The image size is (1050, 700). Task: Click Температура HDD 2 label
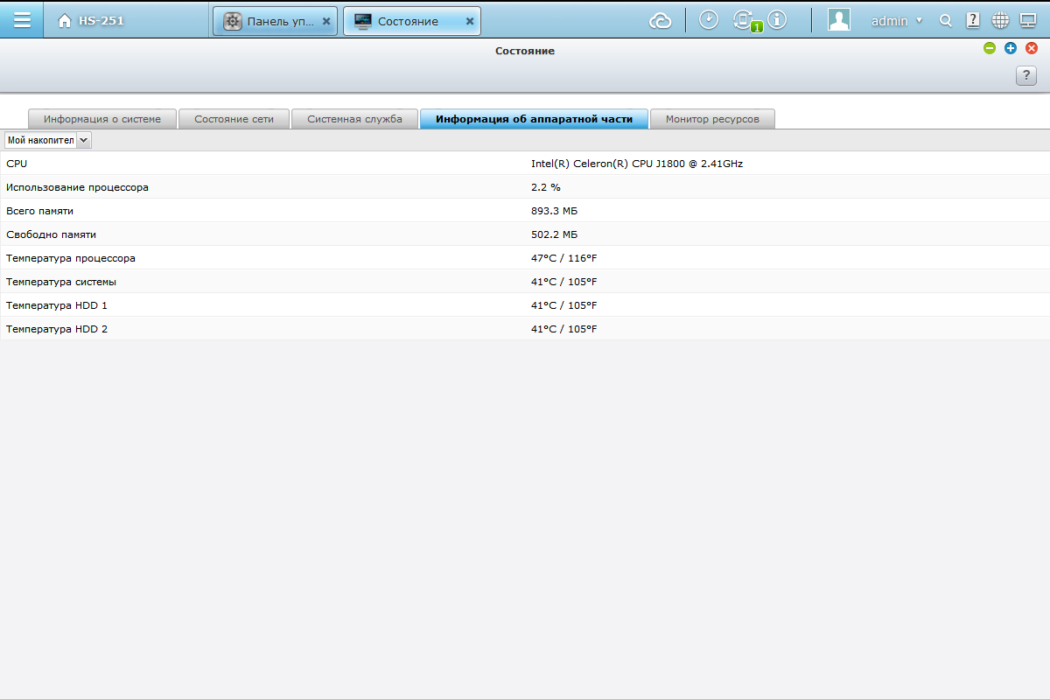57,329
